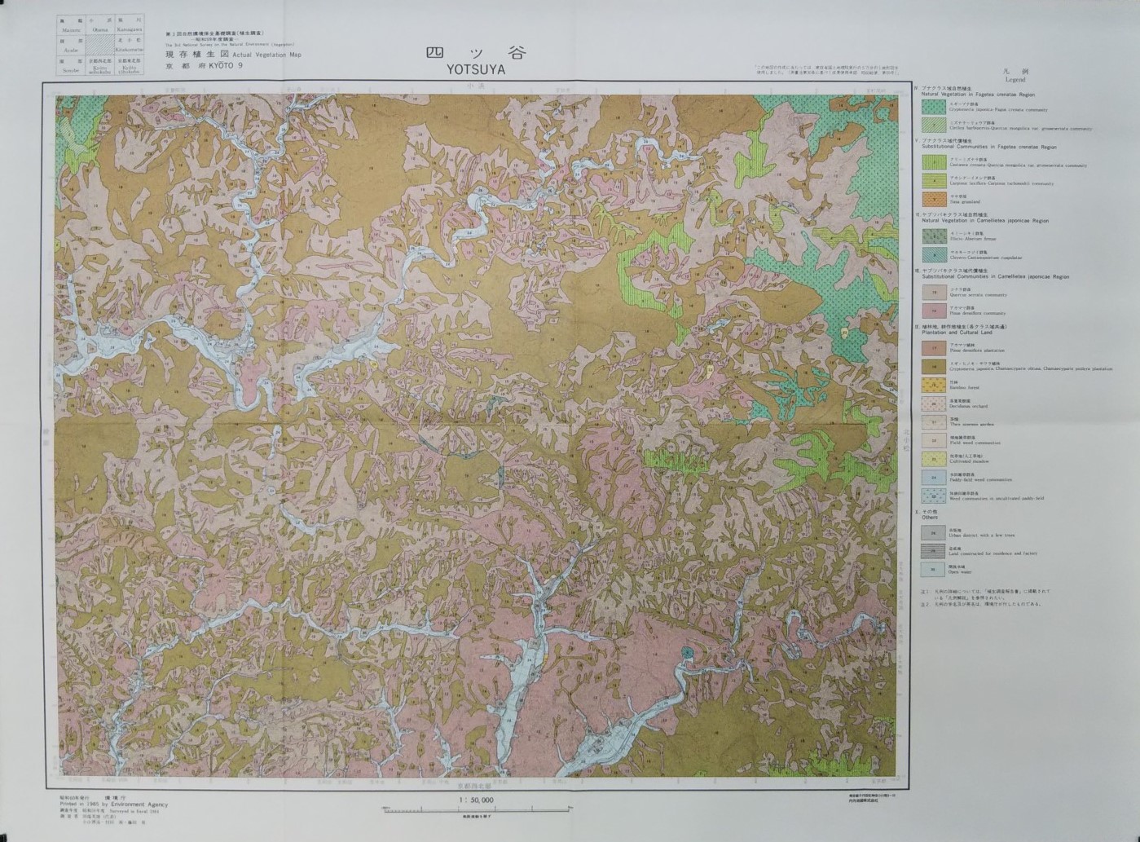Screen dimensions: 1140x842
Task: Click 'Urban district with a few trees' label
Action: point(981,536)
